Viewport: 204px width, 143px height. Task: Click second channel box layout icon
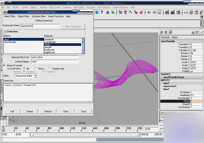pos(166,32)
